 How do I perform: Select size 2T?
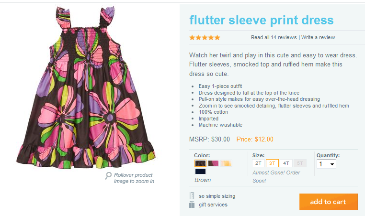point(258,163)
